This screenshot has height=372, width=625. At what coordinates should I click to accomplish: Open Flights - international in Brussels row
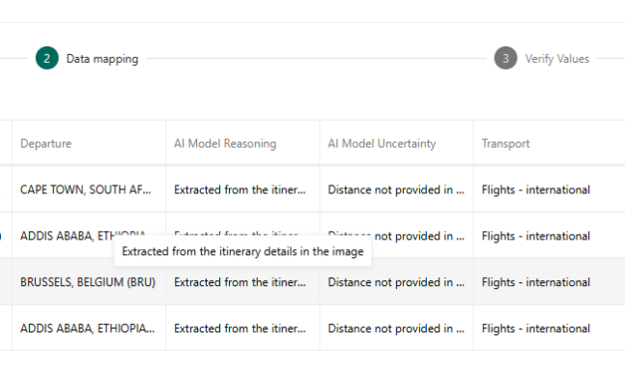[536, 282]
